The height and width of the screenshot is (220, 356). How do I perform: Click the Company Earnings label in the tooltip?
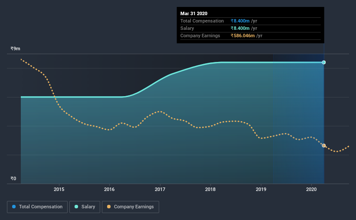200,36
